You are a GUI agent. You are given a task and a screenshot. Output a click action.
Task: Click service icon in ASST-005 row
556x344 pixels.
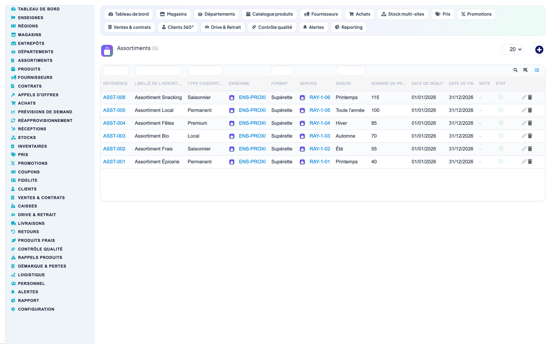pos(302,110)
